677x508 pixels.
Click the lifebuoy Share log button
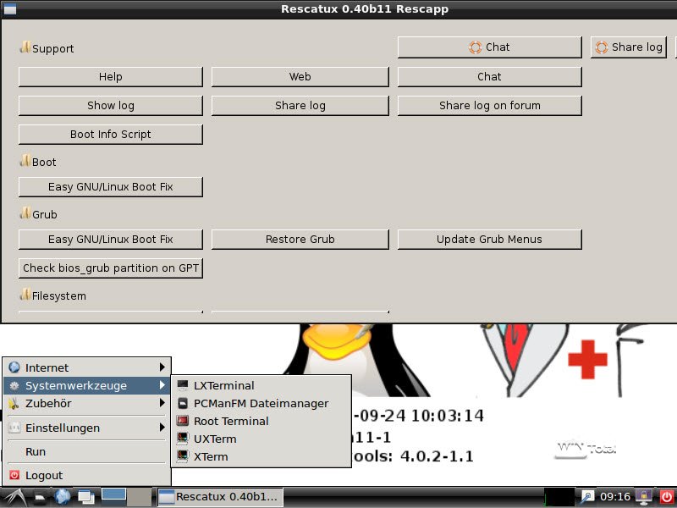tap(628, 47)
